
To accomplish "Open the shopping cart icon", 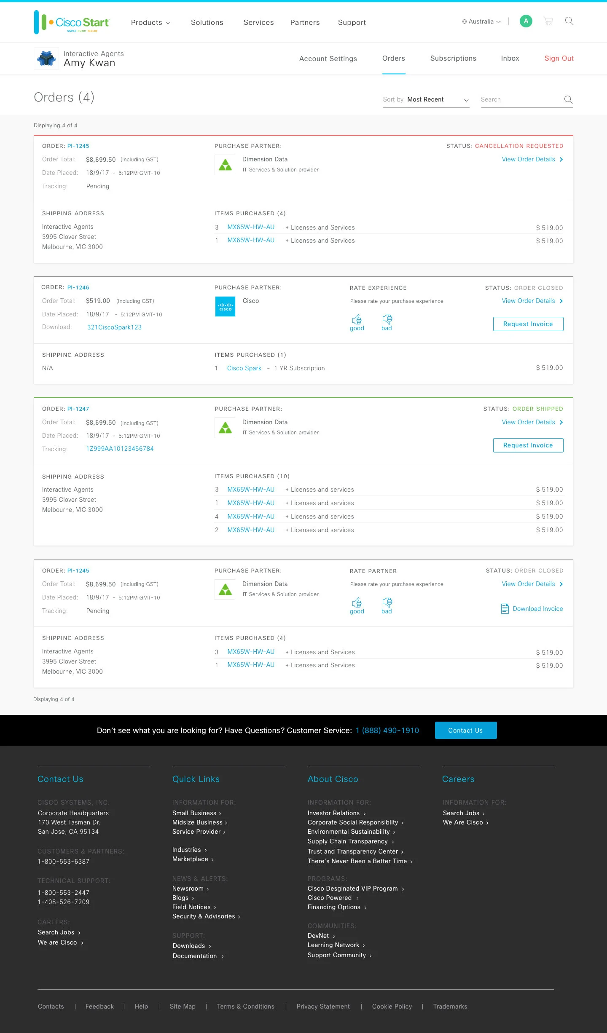I will [548, 21].
